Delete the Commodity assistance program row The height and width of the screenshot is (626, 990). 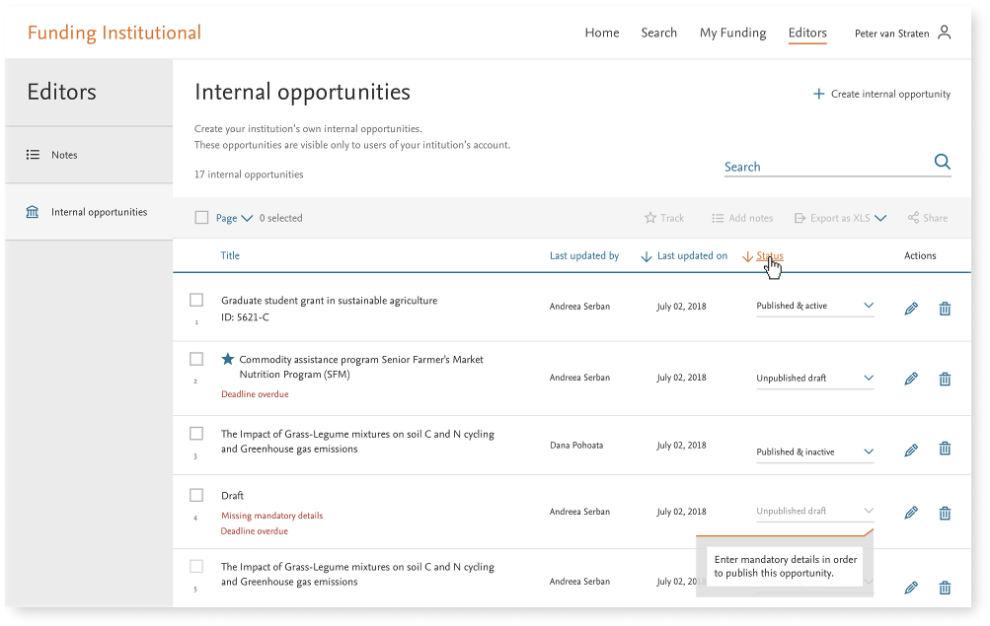pyautogui.click(x=945, y=379)
